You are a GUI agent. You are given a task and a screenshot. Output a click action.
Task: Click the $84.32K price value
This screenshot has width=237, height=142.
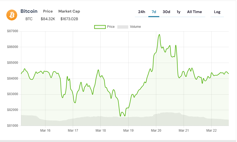[x=48, y=19]
